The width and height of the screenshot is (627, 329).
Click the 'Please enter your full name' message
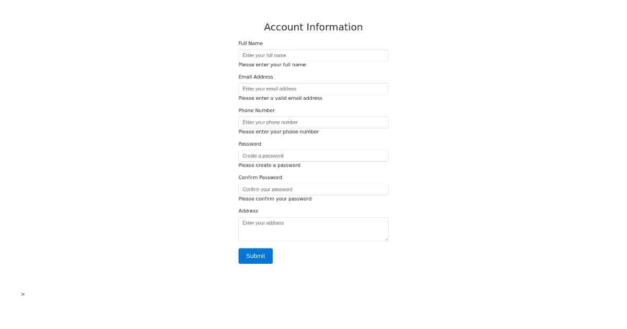[272, 64]
